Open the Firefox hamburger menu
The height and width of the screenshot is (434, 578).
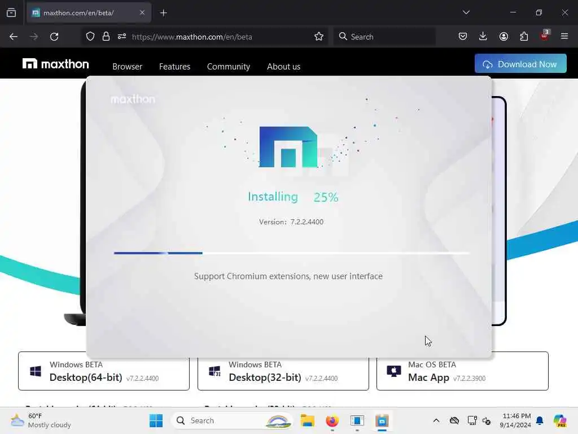point(564,37)
